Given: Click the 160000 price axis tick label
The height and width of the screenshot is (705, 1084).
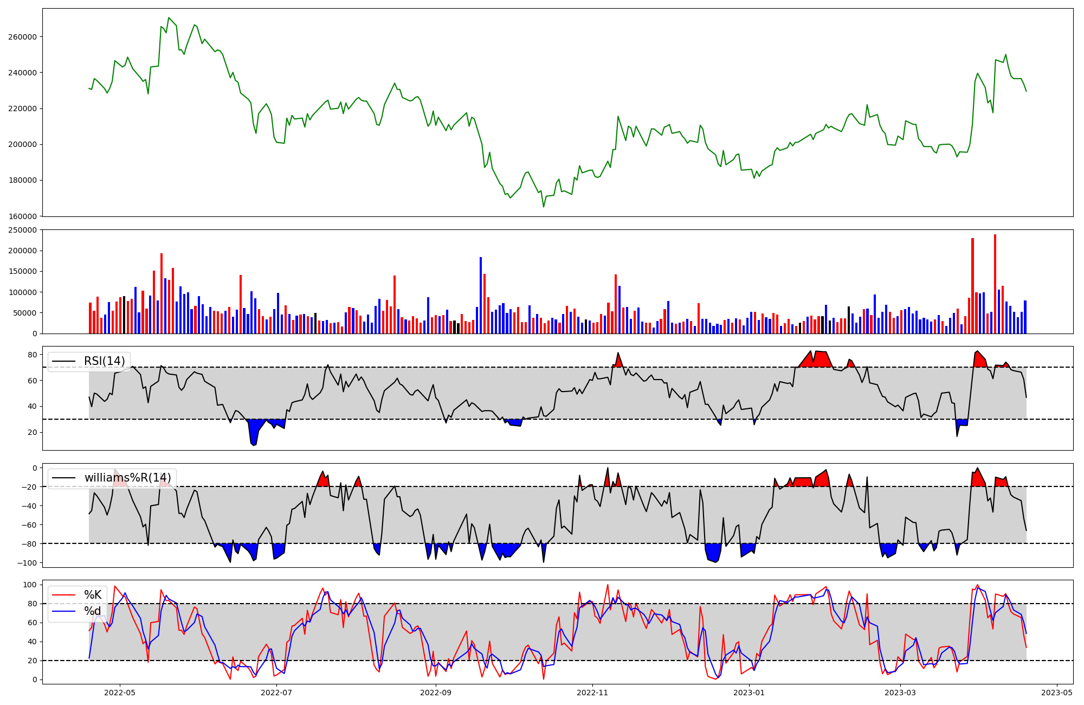Looking at the screenshot, I should 24,216.
